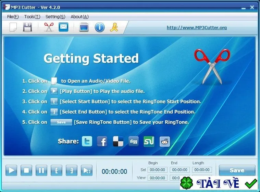
Task: Open the Setting(S) menu
Action: coord(55,17)
